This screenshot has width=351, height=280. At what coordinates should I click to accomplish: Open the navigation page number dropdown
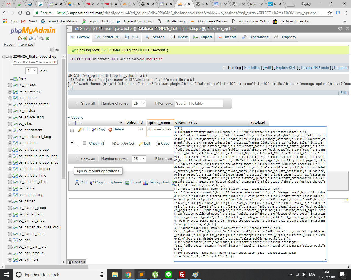(x=32, y=71)
